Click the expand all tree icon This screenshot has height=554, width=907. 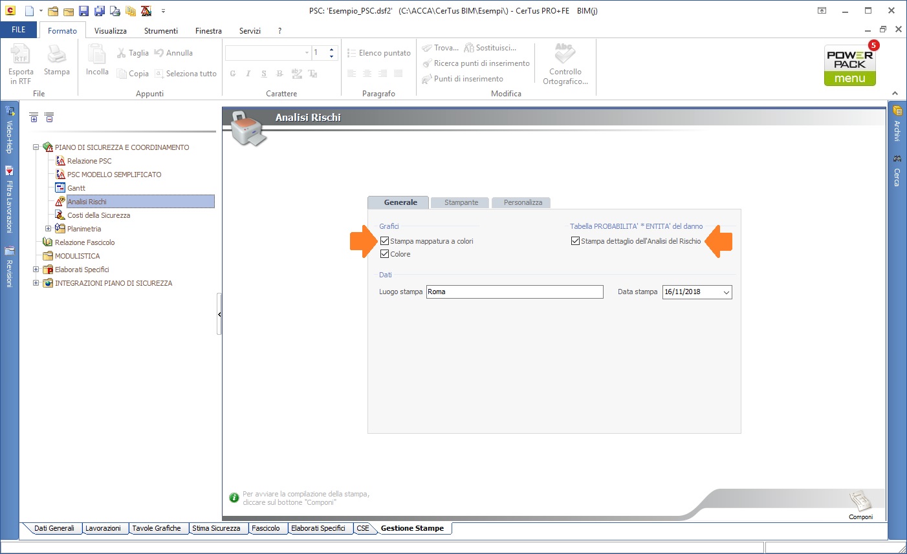click(x=34, y=117)
